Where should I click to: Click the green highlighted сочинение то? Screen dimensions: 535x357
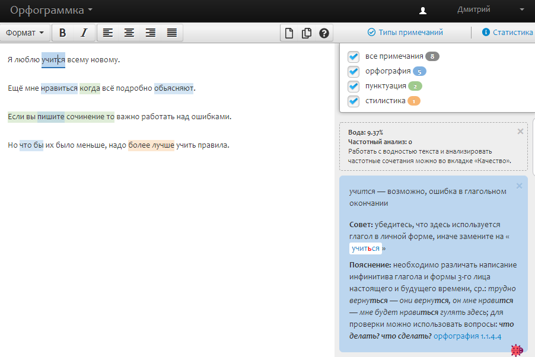90,117
